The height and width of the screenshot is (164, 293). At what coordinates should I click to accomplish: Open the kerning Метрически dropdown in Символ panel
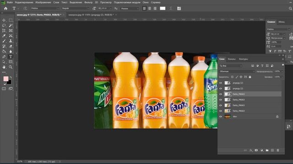pos(278,38)
